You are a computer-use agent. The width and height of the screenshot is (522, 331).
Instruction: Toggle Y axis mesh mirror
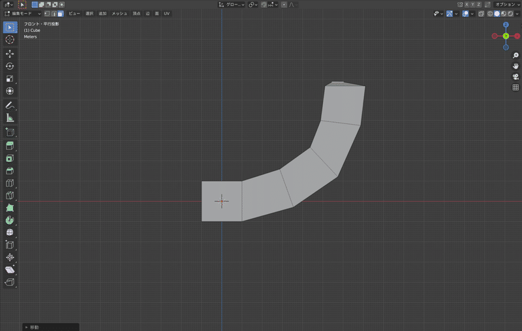tap(472, 5)
